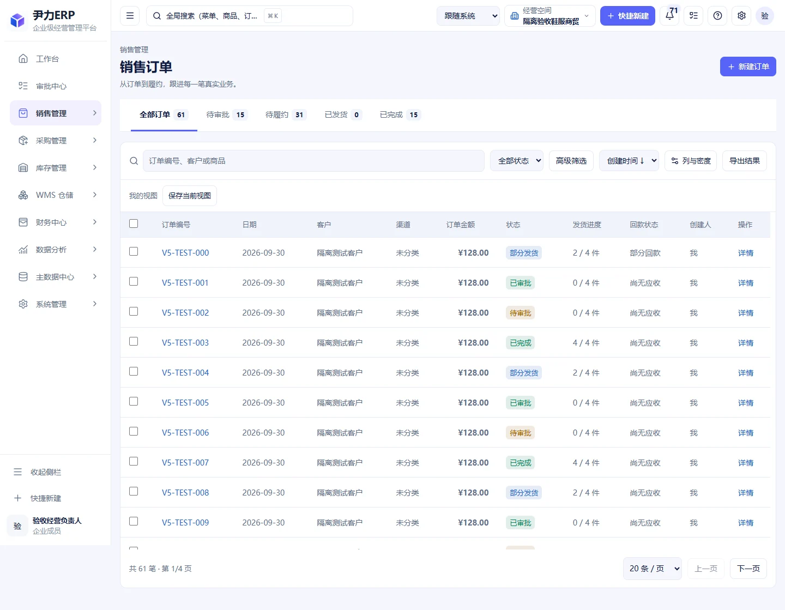Toggle the select-all checkbox in table header
The width and height of the screenshot is (785, 610).
point(134,224)
